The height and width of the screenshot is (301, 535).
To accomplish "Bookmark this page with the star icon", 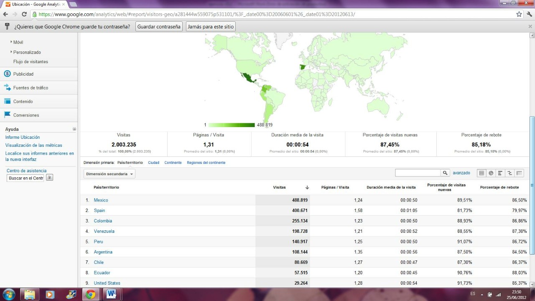I will (x=519, y=14).
